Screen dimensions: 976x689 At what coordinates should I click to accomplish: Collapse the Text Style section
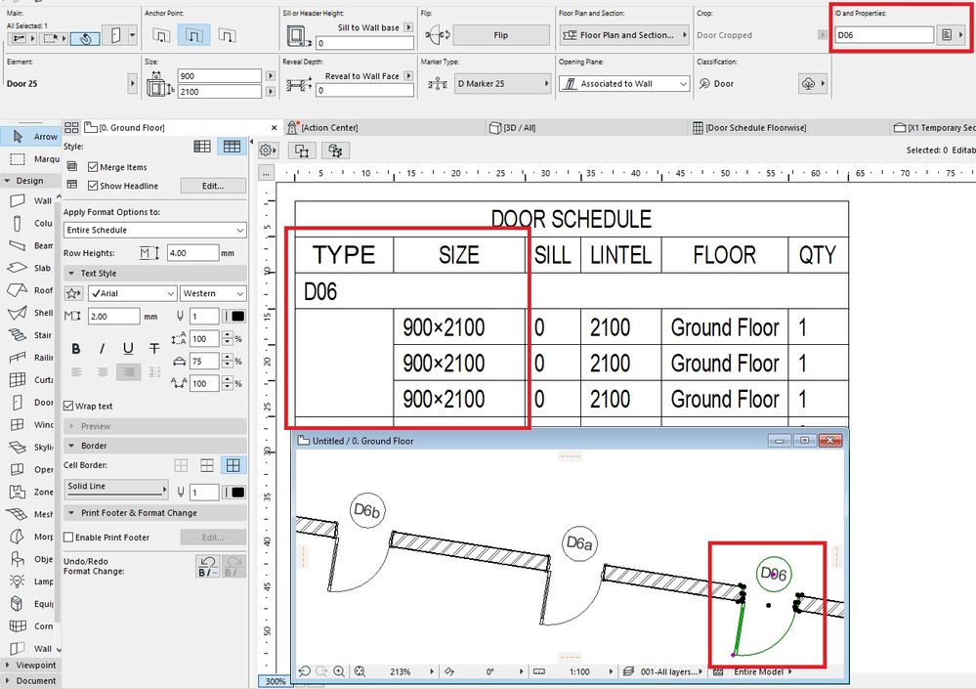click(71, 274)
